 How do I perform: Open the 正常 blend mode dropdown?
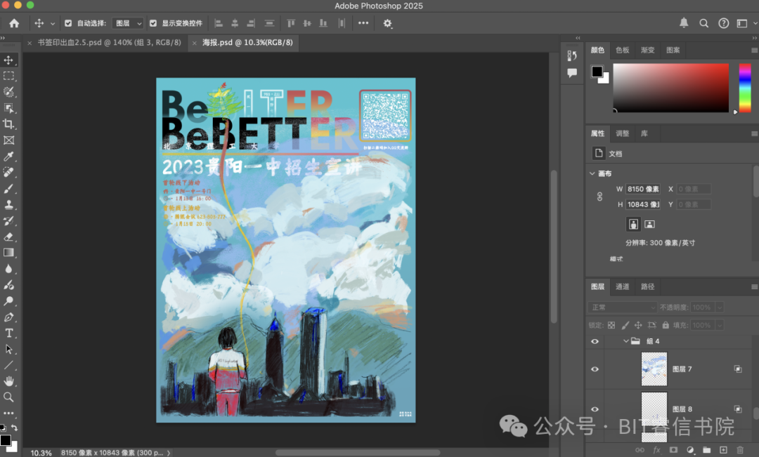[x=623, y=307]
